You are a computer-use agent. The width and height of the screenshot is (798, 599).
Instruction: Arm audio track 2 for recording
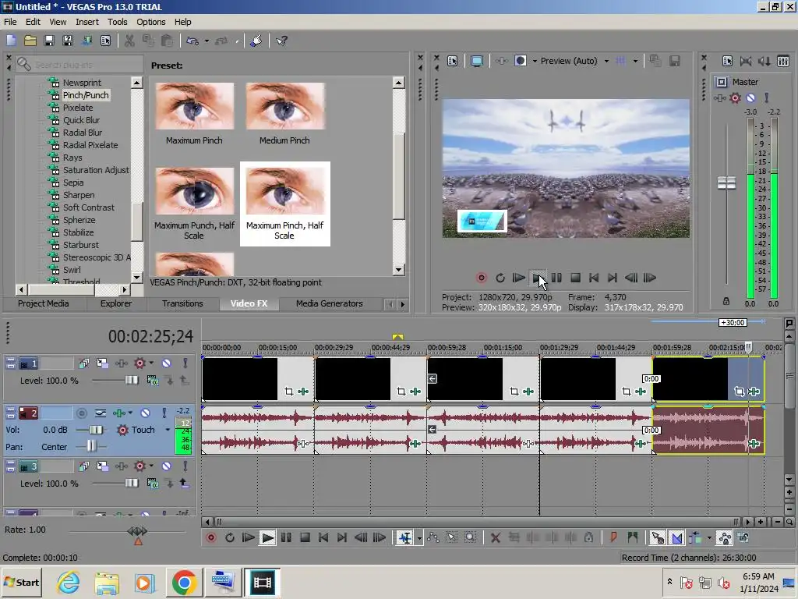(x=81, y=413)
